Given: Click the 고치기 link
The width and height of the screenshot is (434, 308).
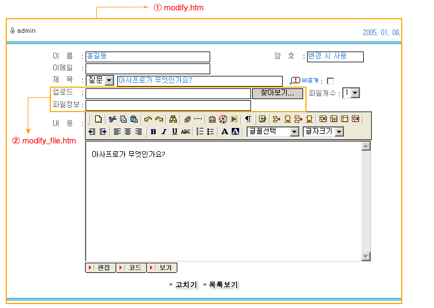Looking at the screenshot, I should click(185, 285).
